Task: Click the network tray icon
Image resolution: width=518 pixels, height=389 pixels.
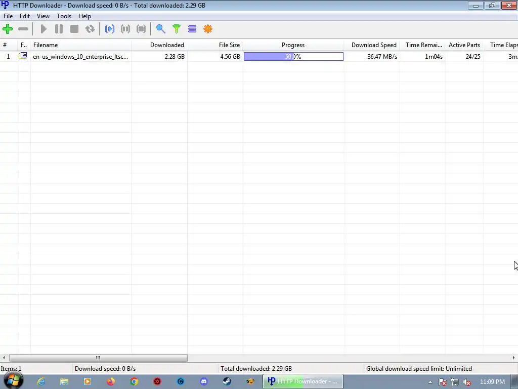Action: coord(455,382)
